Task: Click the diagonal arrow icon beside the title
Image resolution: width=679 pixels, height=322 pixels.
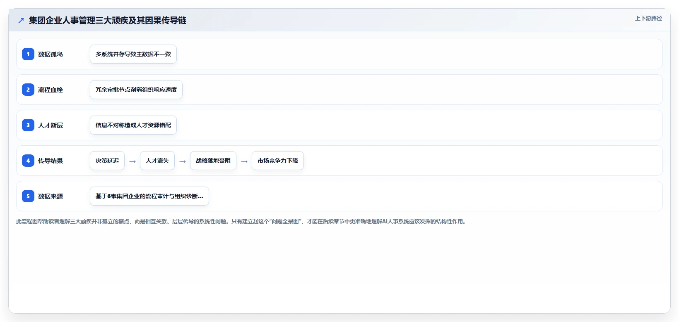Action: tap(21, 20)
